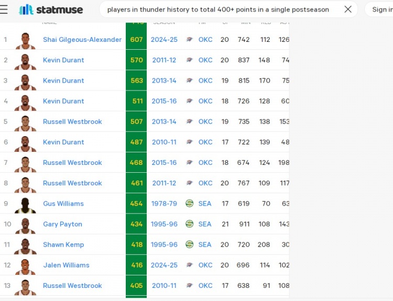Click Shai Gilgeous-Alexander's headshot thumbnail
The image size is (393, 301).
pyautogui.click(x=25, y=40)
